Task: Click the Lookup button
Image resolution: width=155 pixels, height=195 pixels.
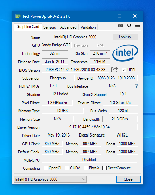Action: tap(125, 37)
